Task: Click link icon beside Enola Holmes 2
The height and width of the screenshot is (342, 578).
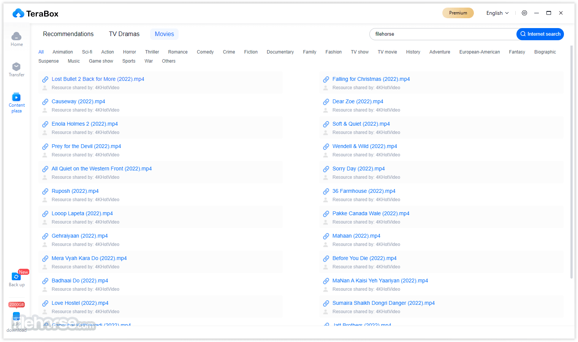Action: pyautogui.click(x=45, y=124)
